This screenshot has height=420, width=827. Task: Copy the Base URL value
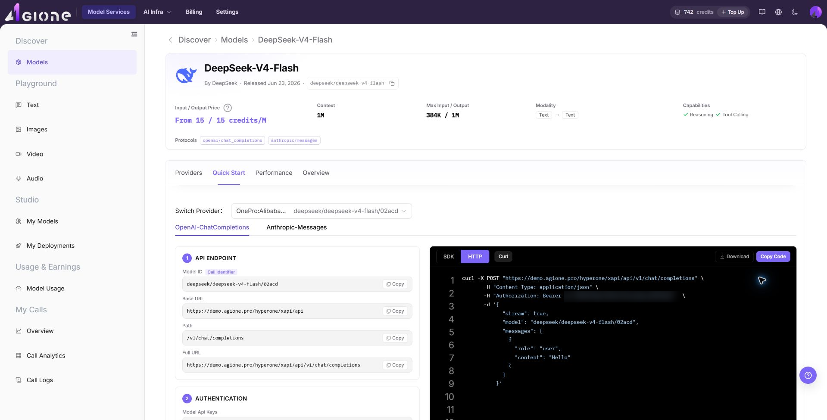(x=395, y=311)
